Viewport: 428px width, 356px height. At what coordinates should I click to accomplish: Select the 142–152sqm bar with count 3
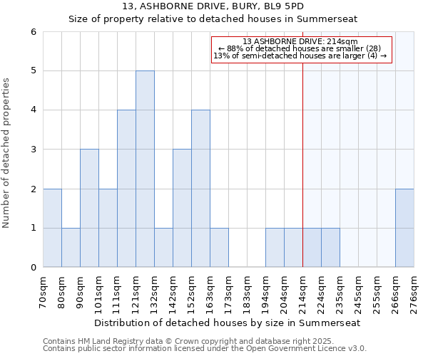182,208
